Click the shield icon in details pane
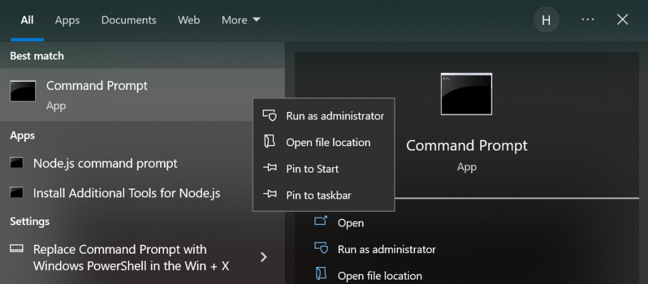Screen dimensions: 648x284 click(321, 248)
